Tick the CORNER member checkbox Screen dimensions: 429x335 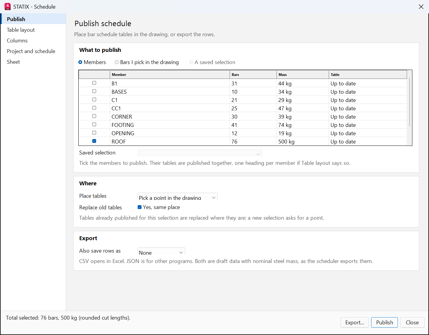pyautogui.click(x=94, y=116)
